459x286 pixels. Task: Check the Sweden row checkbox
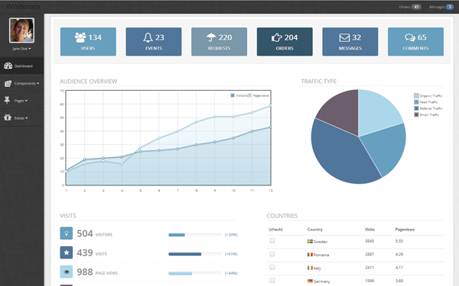coord(272,241)
